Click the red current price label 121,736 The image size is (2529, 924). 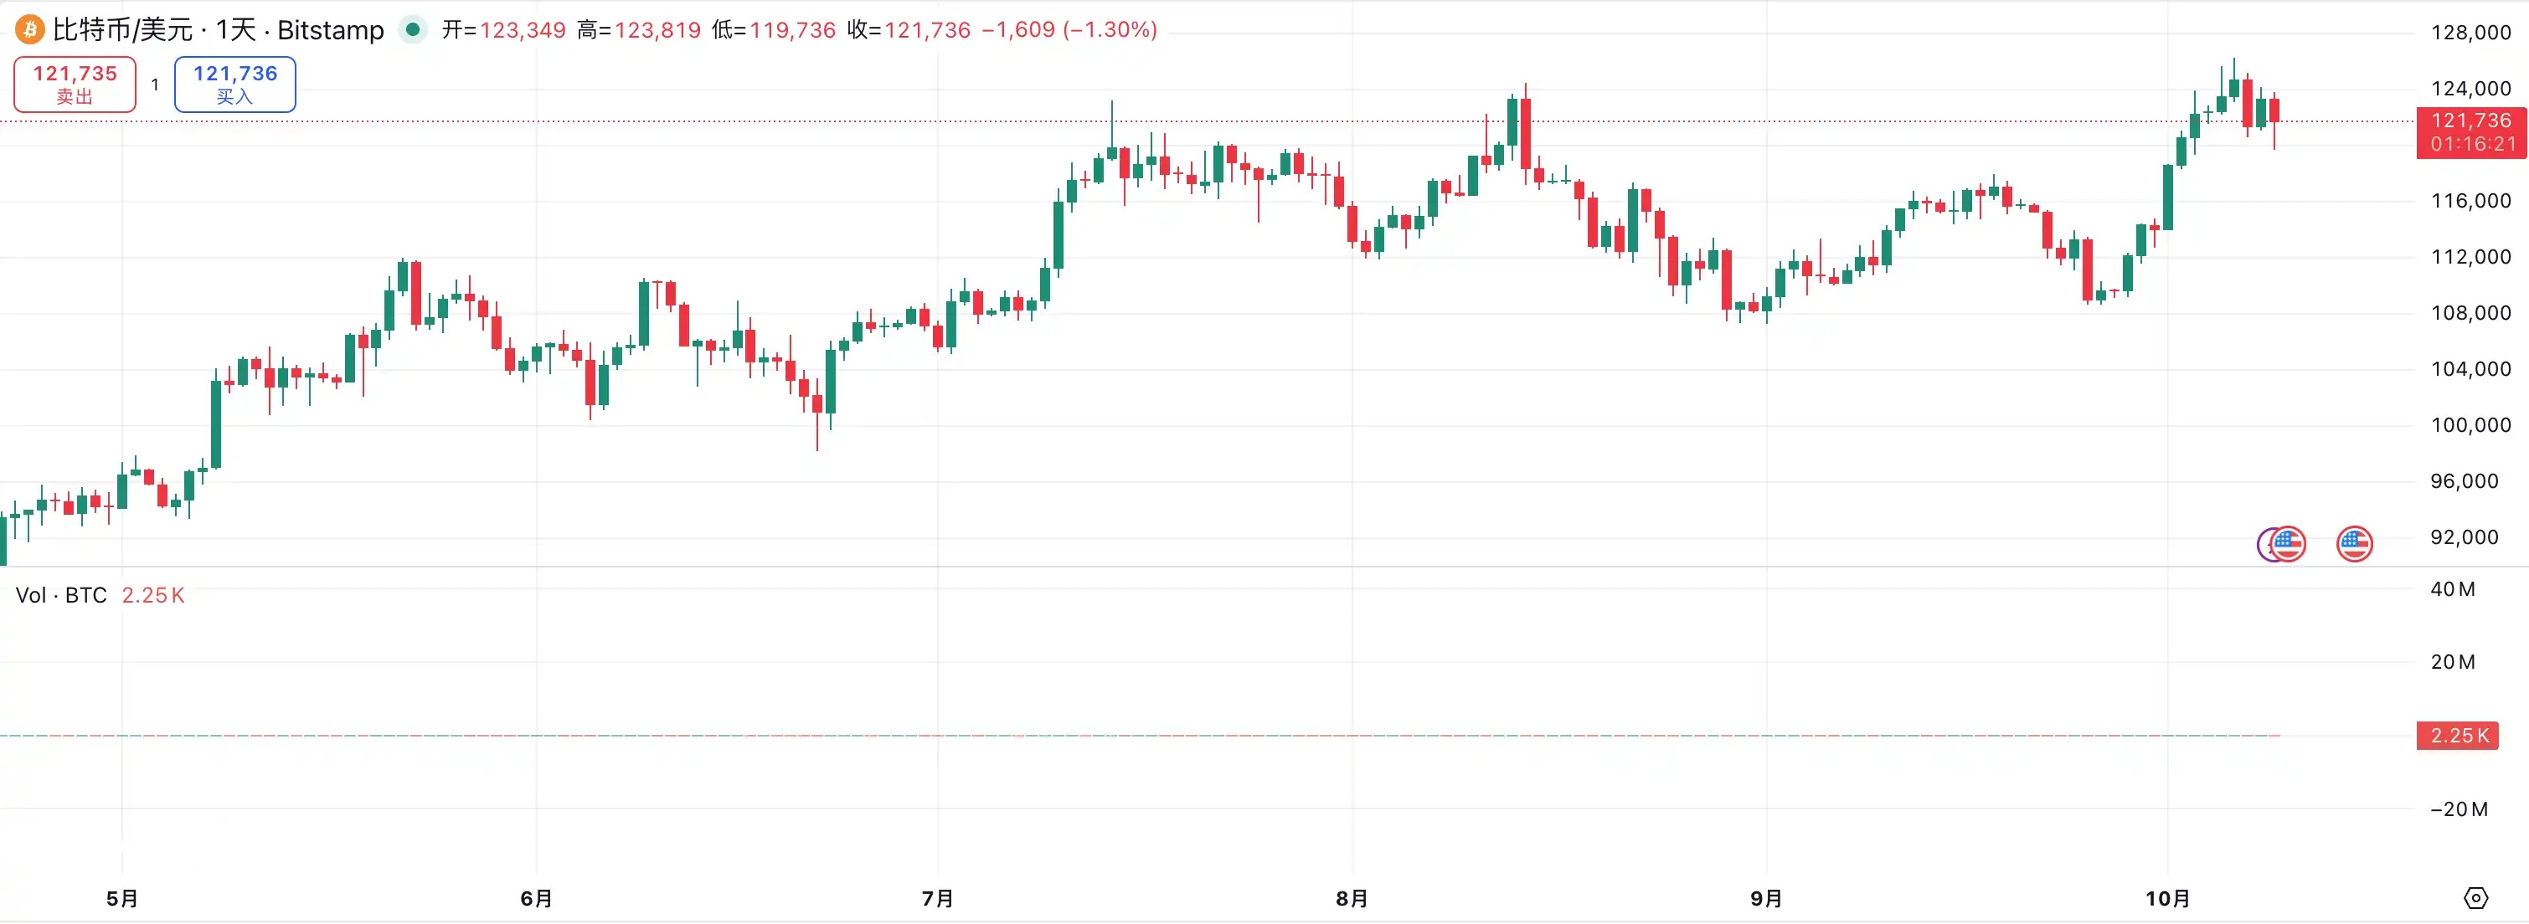2470,121
